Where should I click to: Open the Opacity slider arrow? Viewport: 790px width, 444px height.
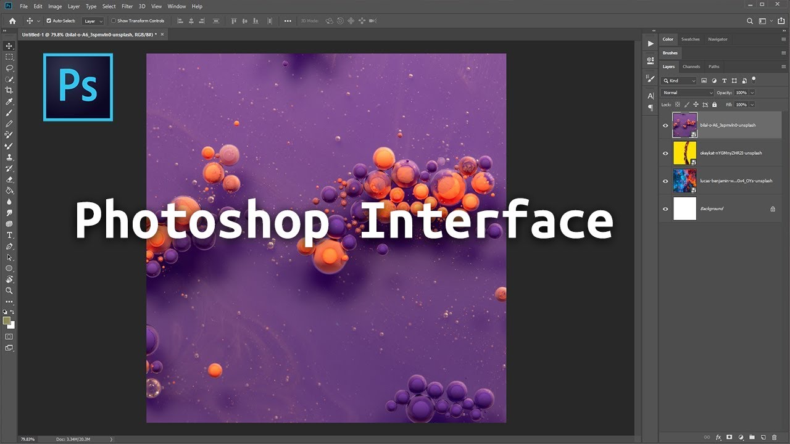pos(751,92)
